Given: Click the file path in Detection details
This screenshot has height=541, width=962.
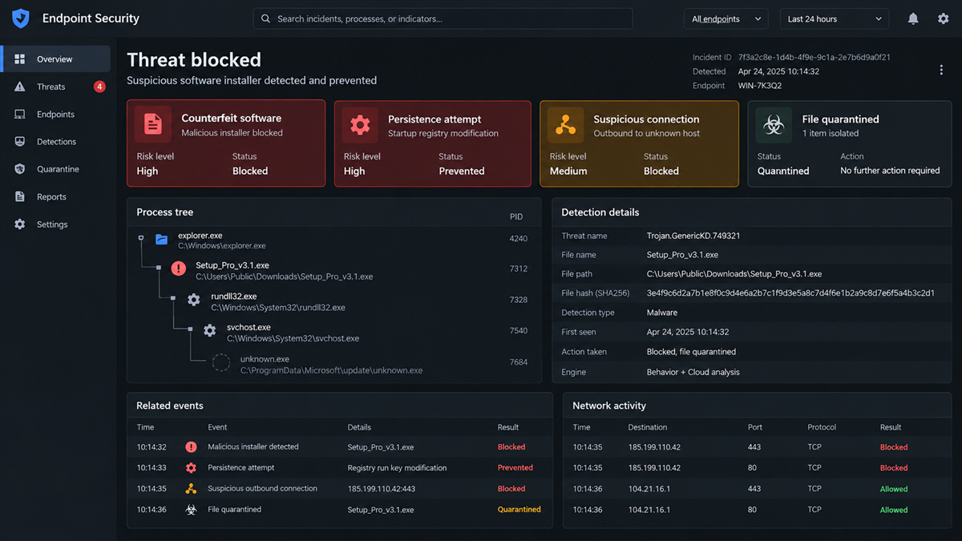Looking at the screenshot, I should pos(734,274).
